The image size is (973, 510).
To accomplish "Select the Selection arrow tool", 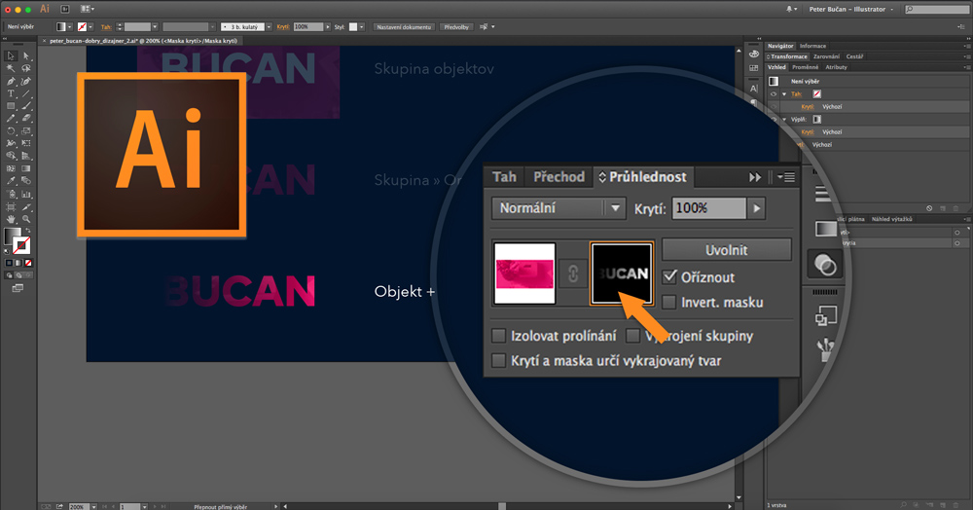I will [11, 55].
